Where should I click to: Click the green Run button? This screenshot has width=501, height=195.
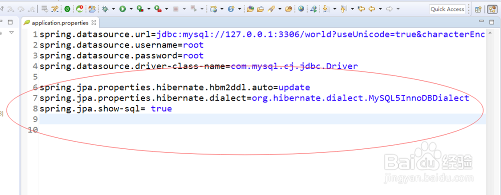pos(123,9)
